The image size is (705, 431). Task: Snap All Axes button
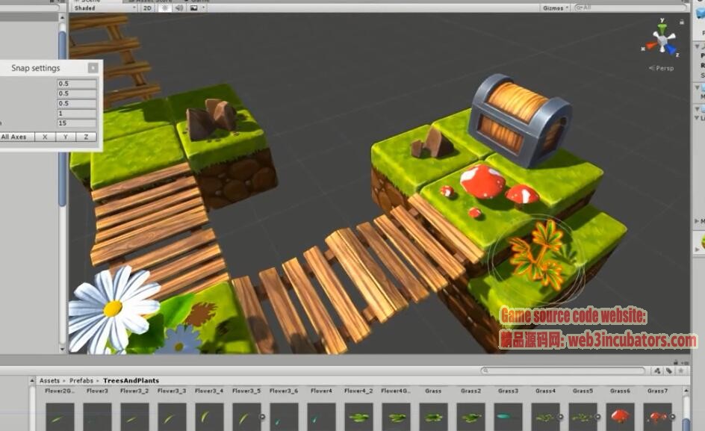(x=16, y=137)
